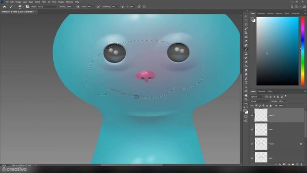Open the brush Opacity dropdown arrow

coord(73,7)
